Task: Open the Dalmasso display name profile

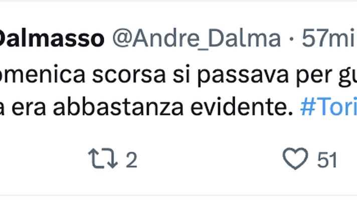Action: [51, 38]
